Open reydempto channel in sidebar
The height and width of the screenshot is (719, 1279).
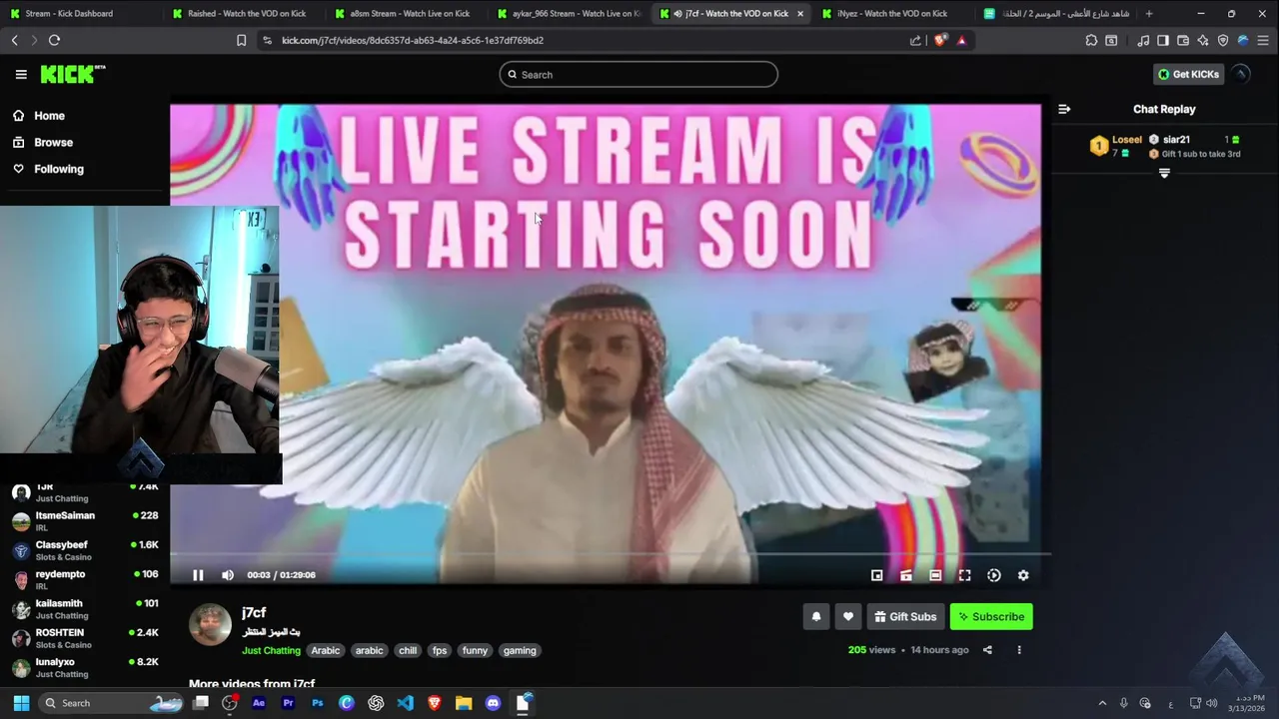(85, 579)
